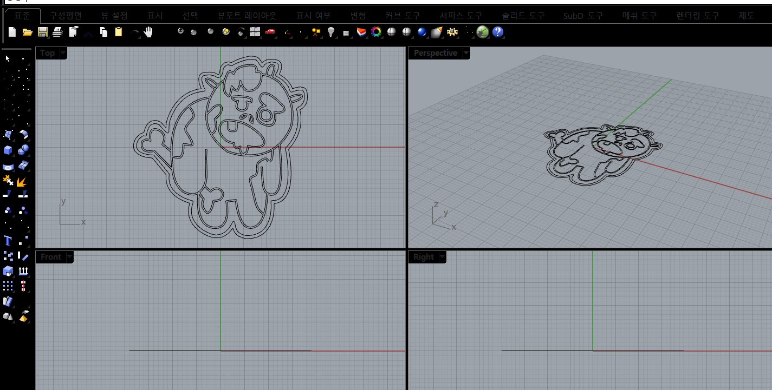Switch to the 제도 toolbar tab

746,16
